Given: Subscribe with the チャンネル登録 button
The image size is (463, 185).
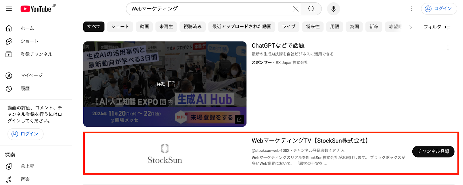Looking at the screenshot, I should pos(433,151).
